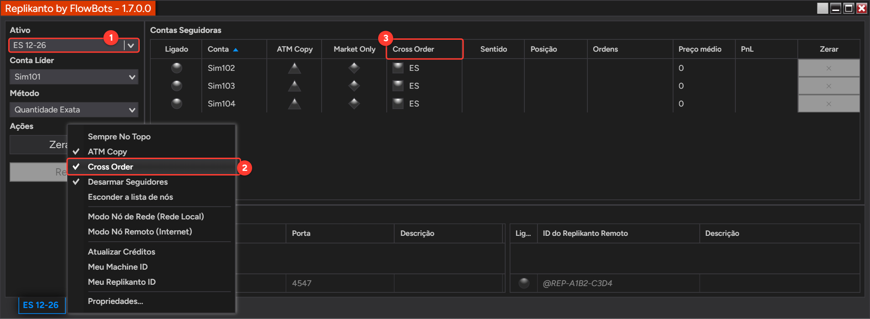870x319 pixels.
Task: Click the Descrição header beside Porta
Action: point(448,234)
